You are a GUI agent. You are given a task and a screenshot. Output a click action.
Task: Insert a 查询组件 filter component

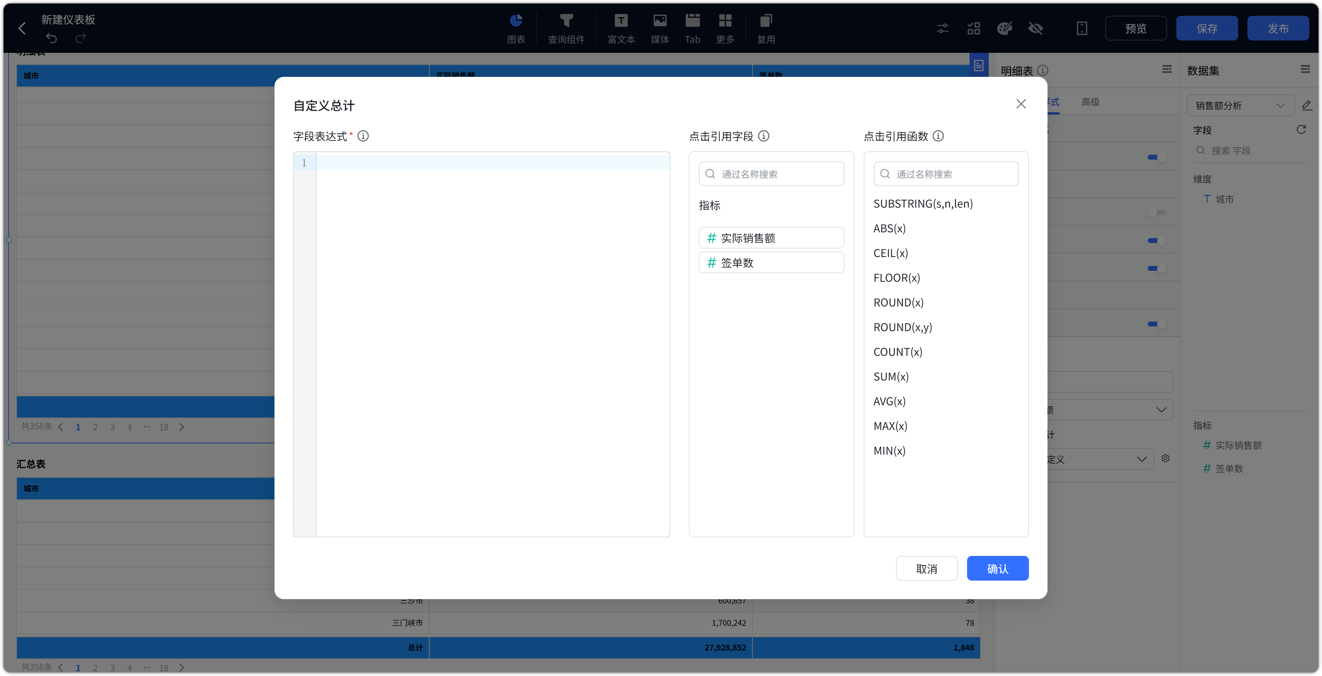click(x=566, y=29)
